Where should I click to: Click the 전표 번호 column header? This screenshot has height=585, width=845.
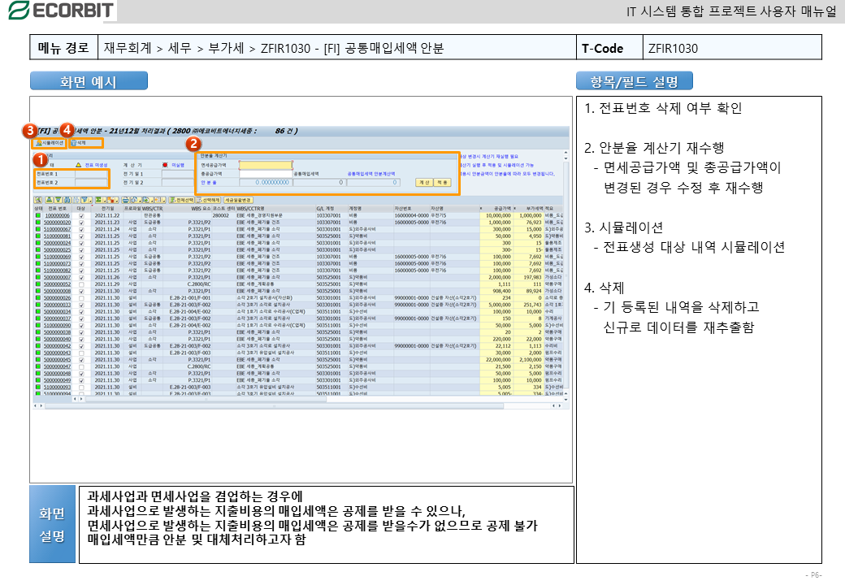(x=58, y=208)
